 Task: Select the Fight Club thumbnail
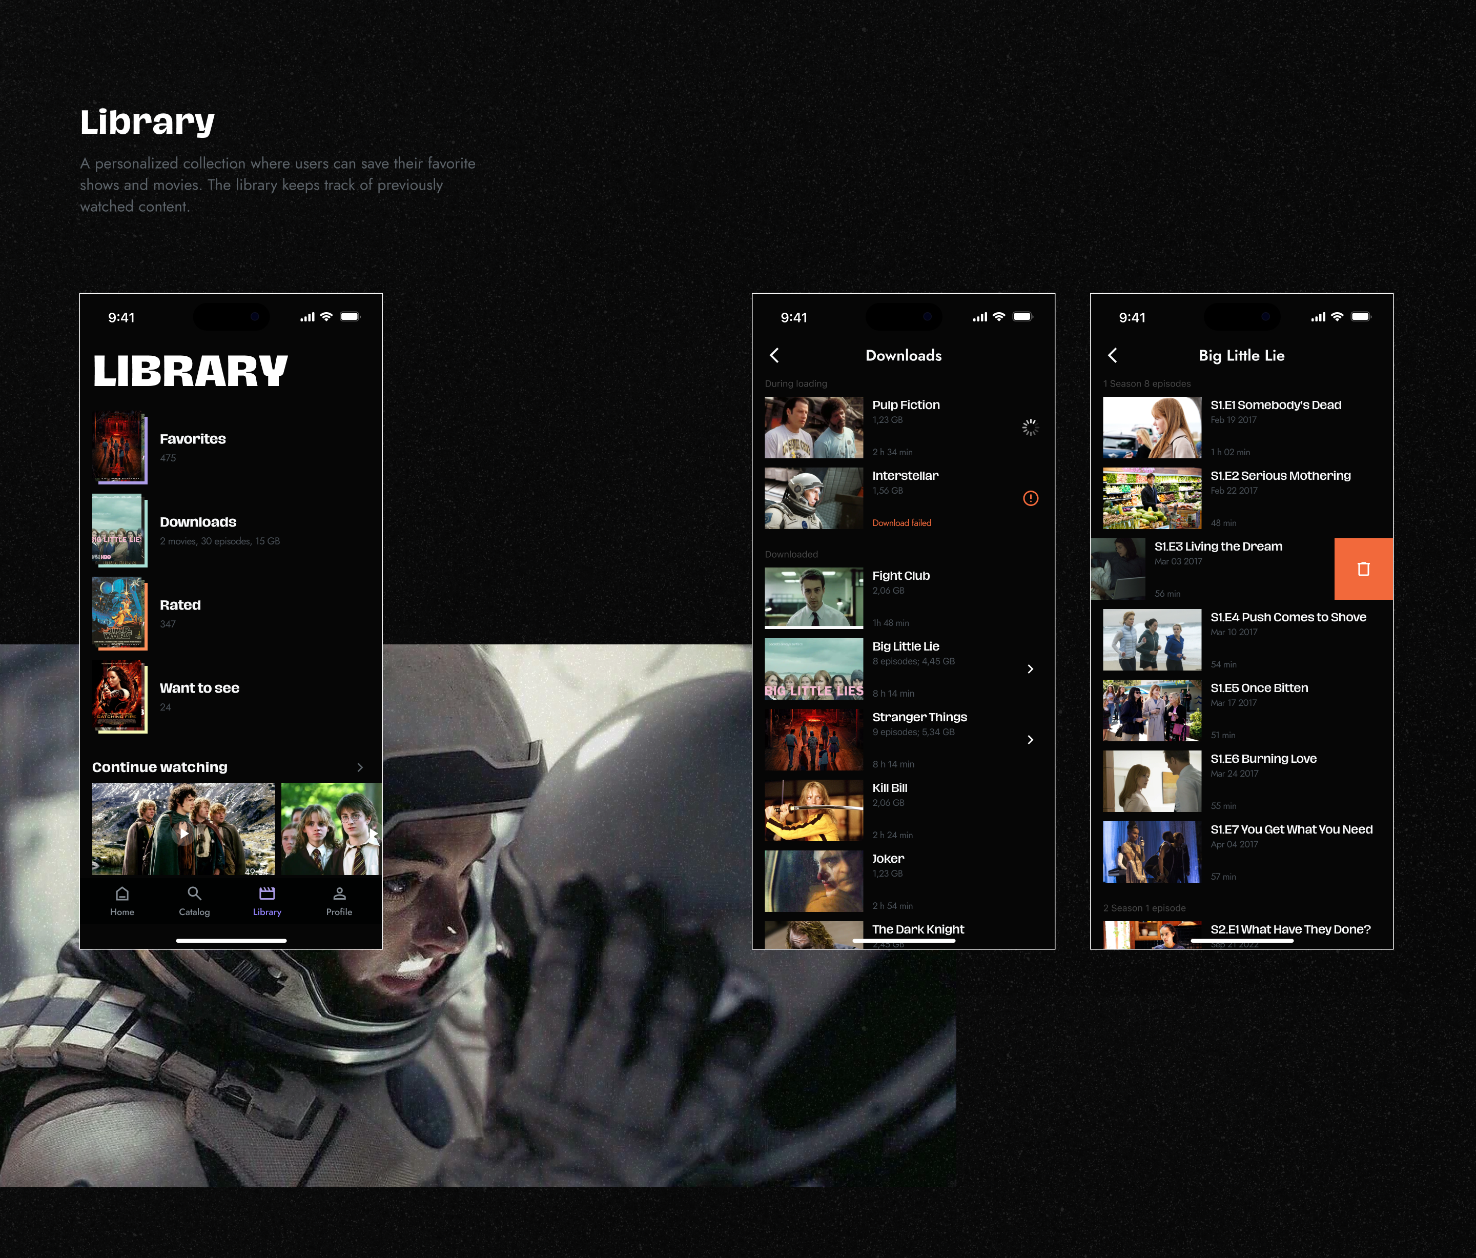(813, 598)
